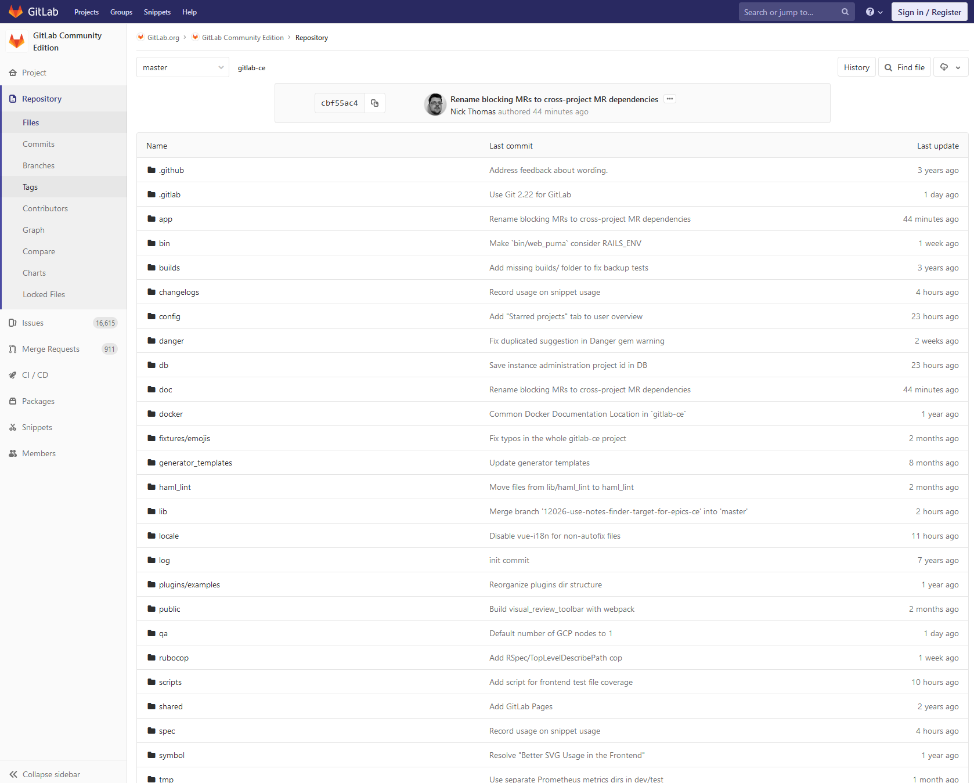The width and height of the screenshot is (974, 783).
Task: Open the Groups menu
Action: click(x=121, y=12)
